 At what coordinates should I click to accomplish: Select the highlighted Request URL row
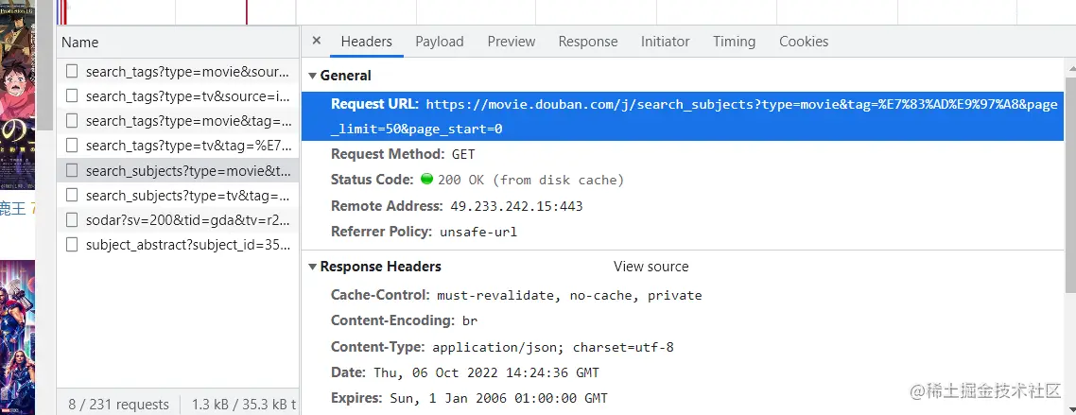pyautogui.click(x=681, y=116)
